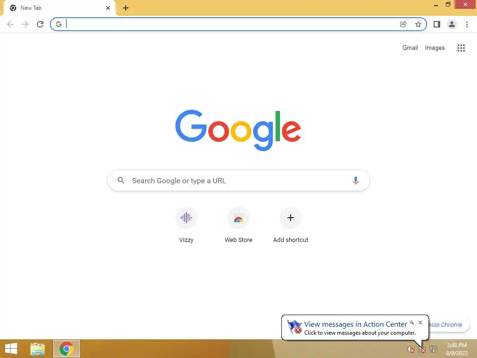Share this page icon in address bar
Image resolution: width=477 pixels, height=358 pixels.
(403, 24)
